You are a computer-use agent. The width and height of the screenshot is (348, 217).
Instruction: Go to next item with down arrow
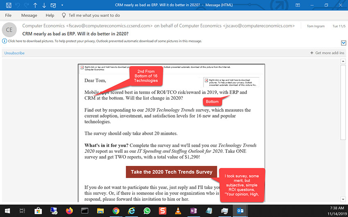tap(44, 5)
